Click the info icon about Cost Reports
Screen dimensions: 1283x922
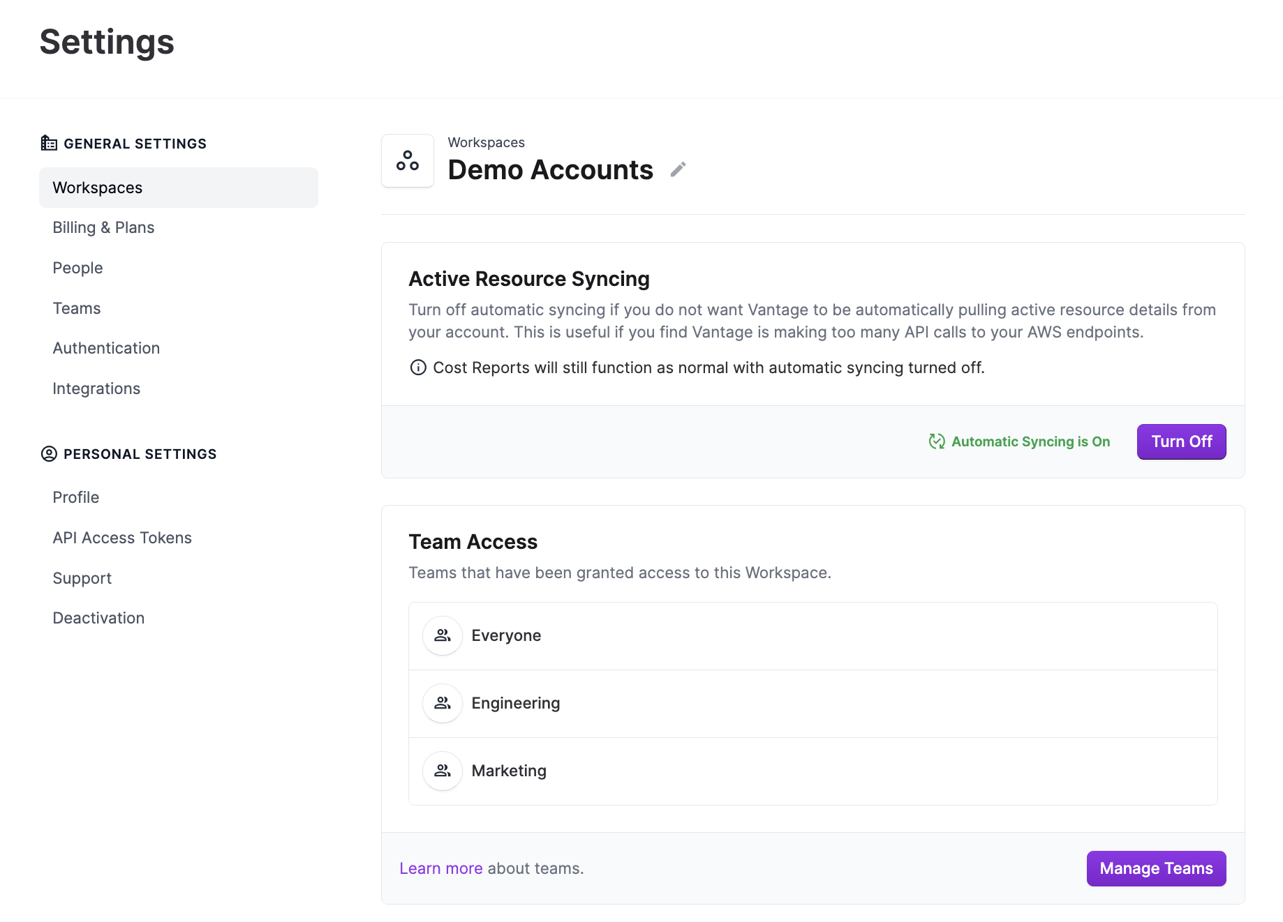pos(417,368)
